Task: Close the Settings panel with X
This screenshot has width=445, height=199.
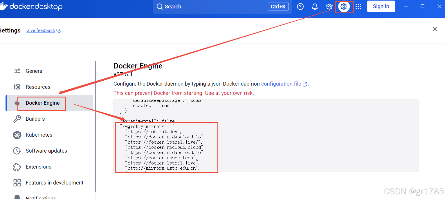Action: (x=435, y=29)
